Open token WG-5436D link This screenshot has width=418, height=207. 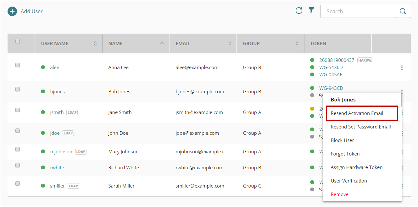point(331,68)
